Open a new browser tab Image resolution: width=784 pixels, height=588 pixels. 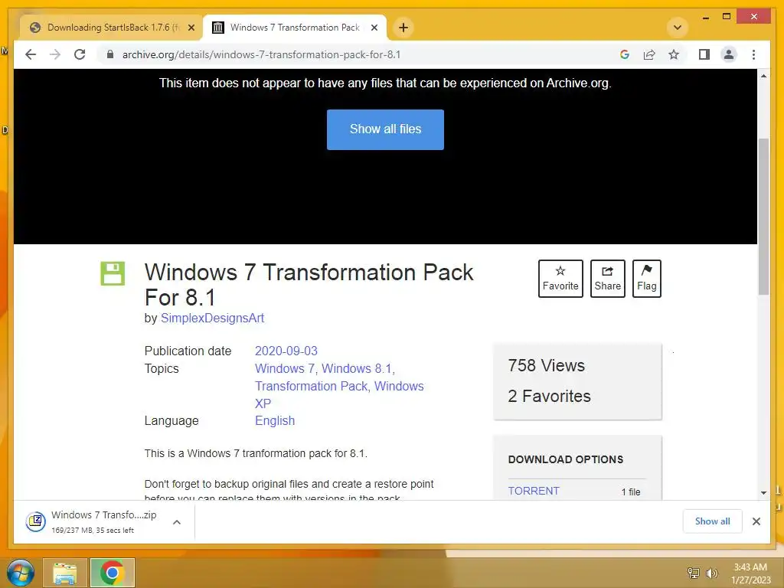(403, 28)
